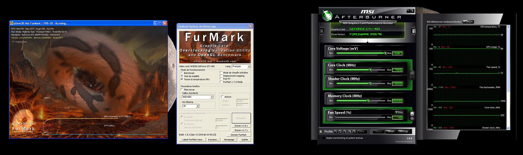Select profile slot 2

(x=340, y=132)
